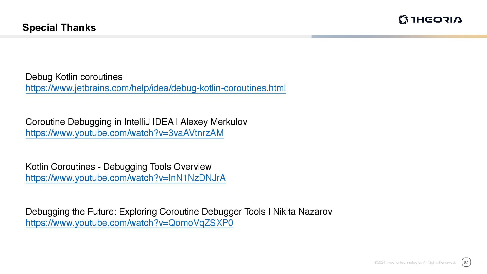
Task: Click the Special Thanks slide title
Action: [59, 27]
